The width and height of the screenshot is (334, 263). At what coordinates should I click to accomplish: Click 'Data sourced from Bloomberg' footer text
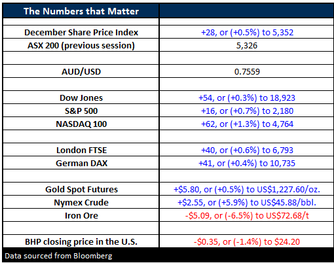(58, 256)
